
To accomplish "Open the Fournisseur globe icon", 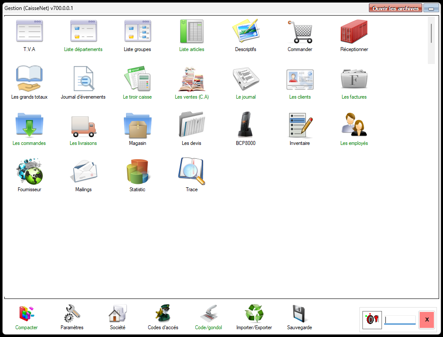I will coord(29,171).
